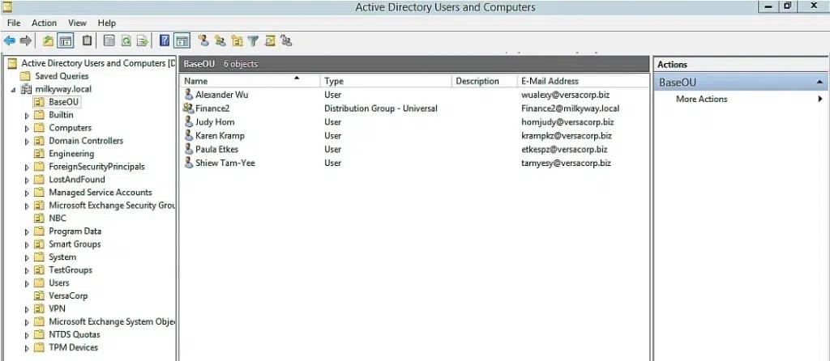Open the Help menu
830x361 pixels.
click(107, 23)
